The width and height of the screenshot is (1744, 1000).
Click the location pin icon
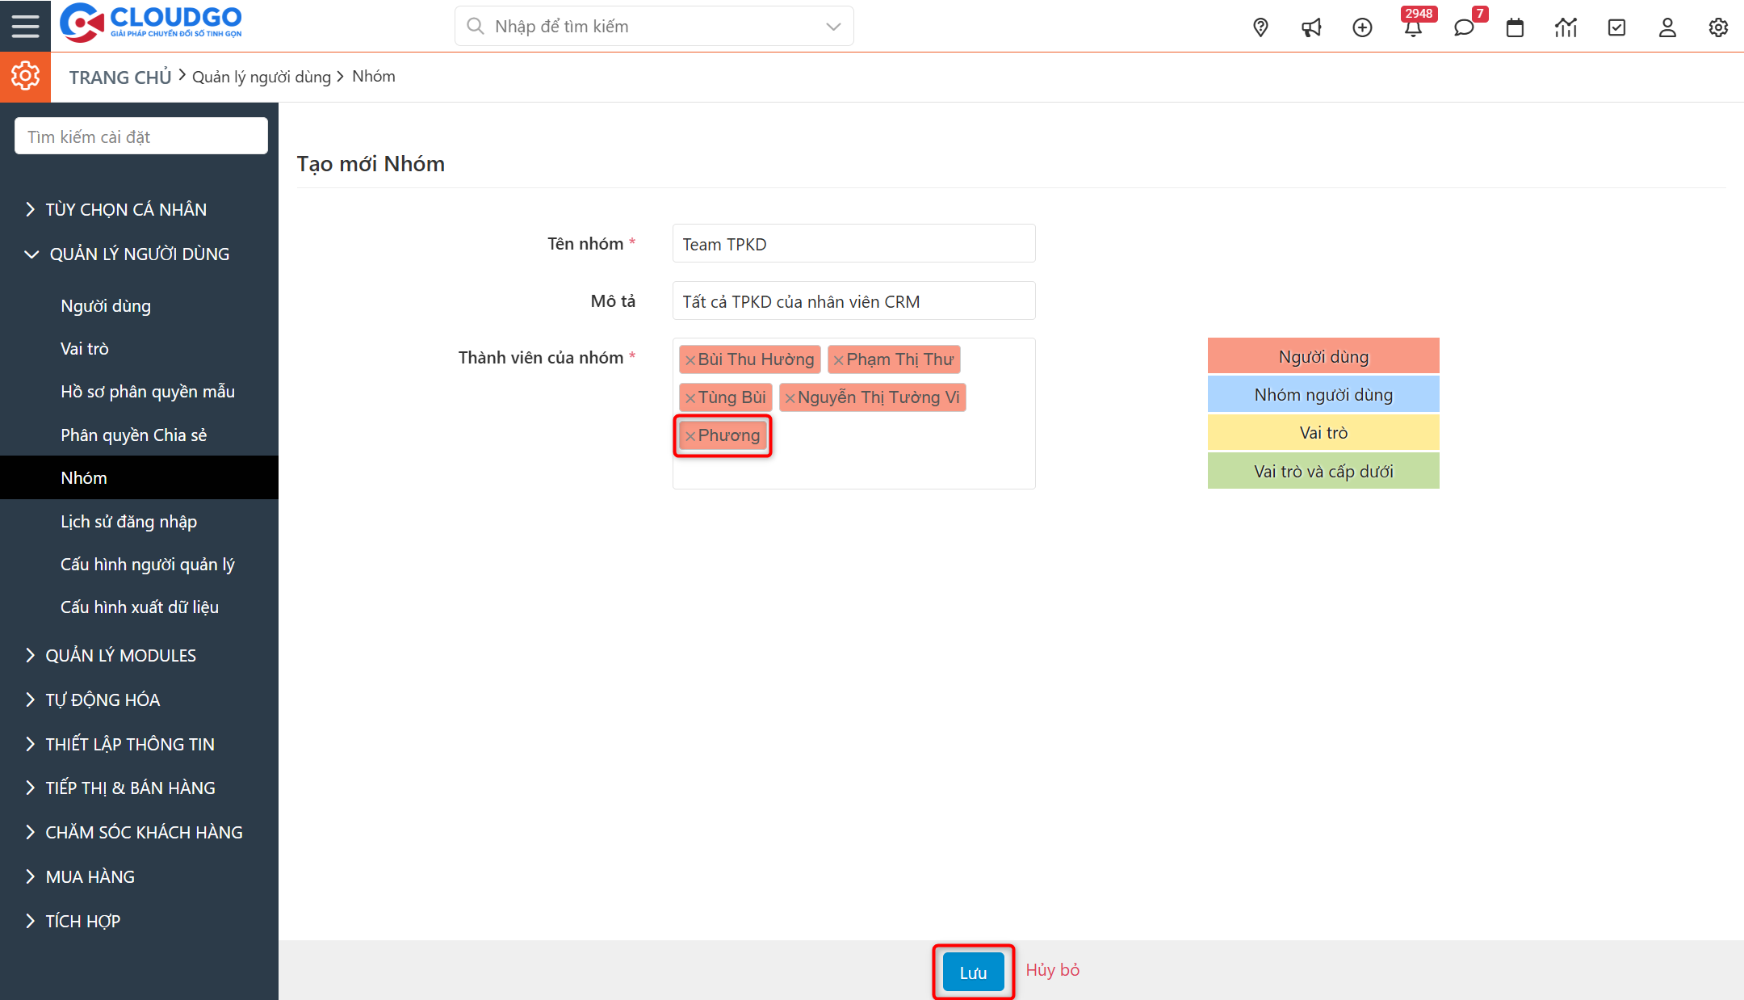pos(1260,27)
